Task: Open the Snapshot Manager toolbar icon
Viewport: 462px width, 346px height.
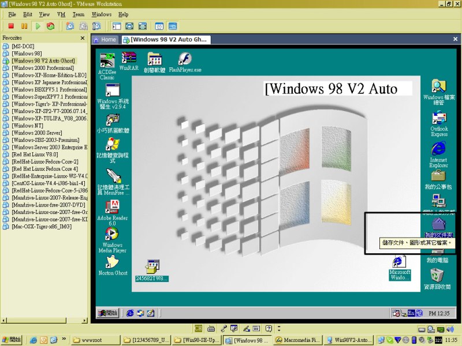Action: (96, 26)
